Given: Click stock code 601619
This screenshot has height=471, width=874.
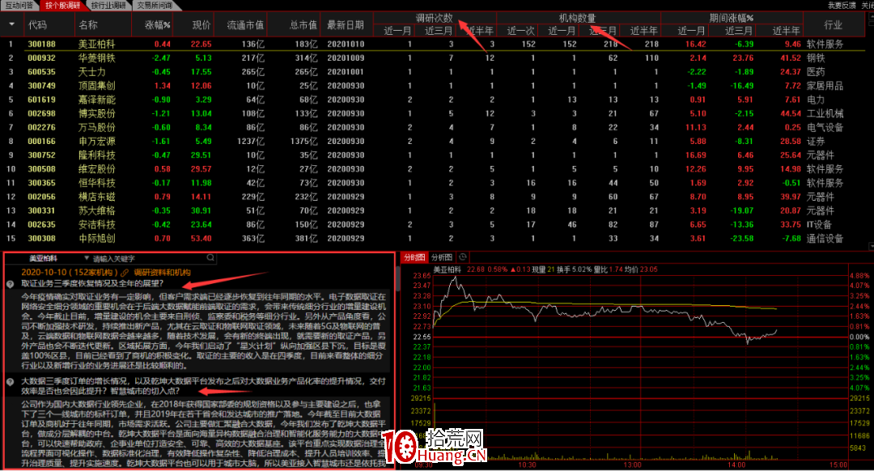Looking at the screenshot, I should pyautogui.click(x=42, y=100).
